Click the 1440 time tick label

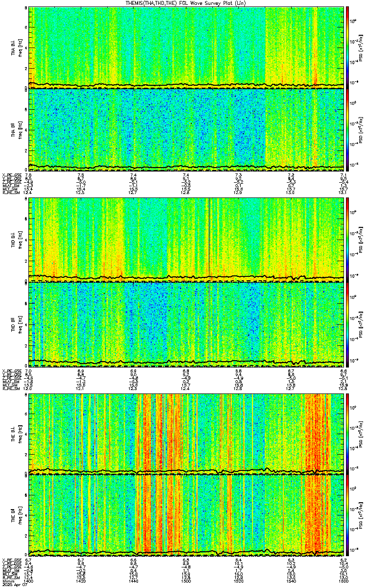(x=134, y=582)
